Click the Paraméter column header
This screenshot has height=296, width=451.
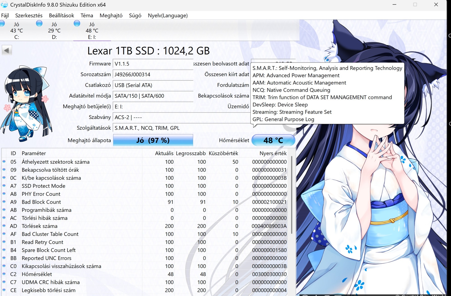pos(81,153)
